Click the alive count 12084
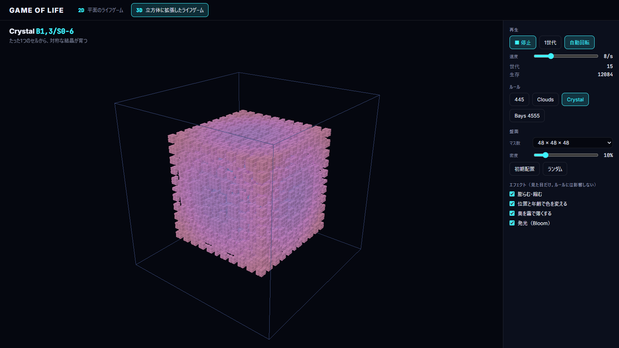Image resolution: width=619 pixels, height=348 pixels. point(605,75)
